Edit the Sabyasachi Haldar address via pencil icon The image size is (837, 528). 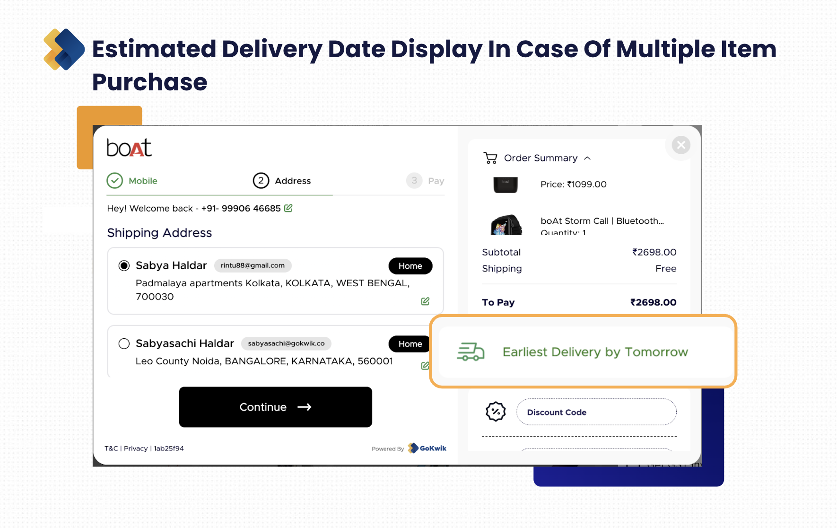click(425, 366)
